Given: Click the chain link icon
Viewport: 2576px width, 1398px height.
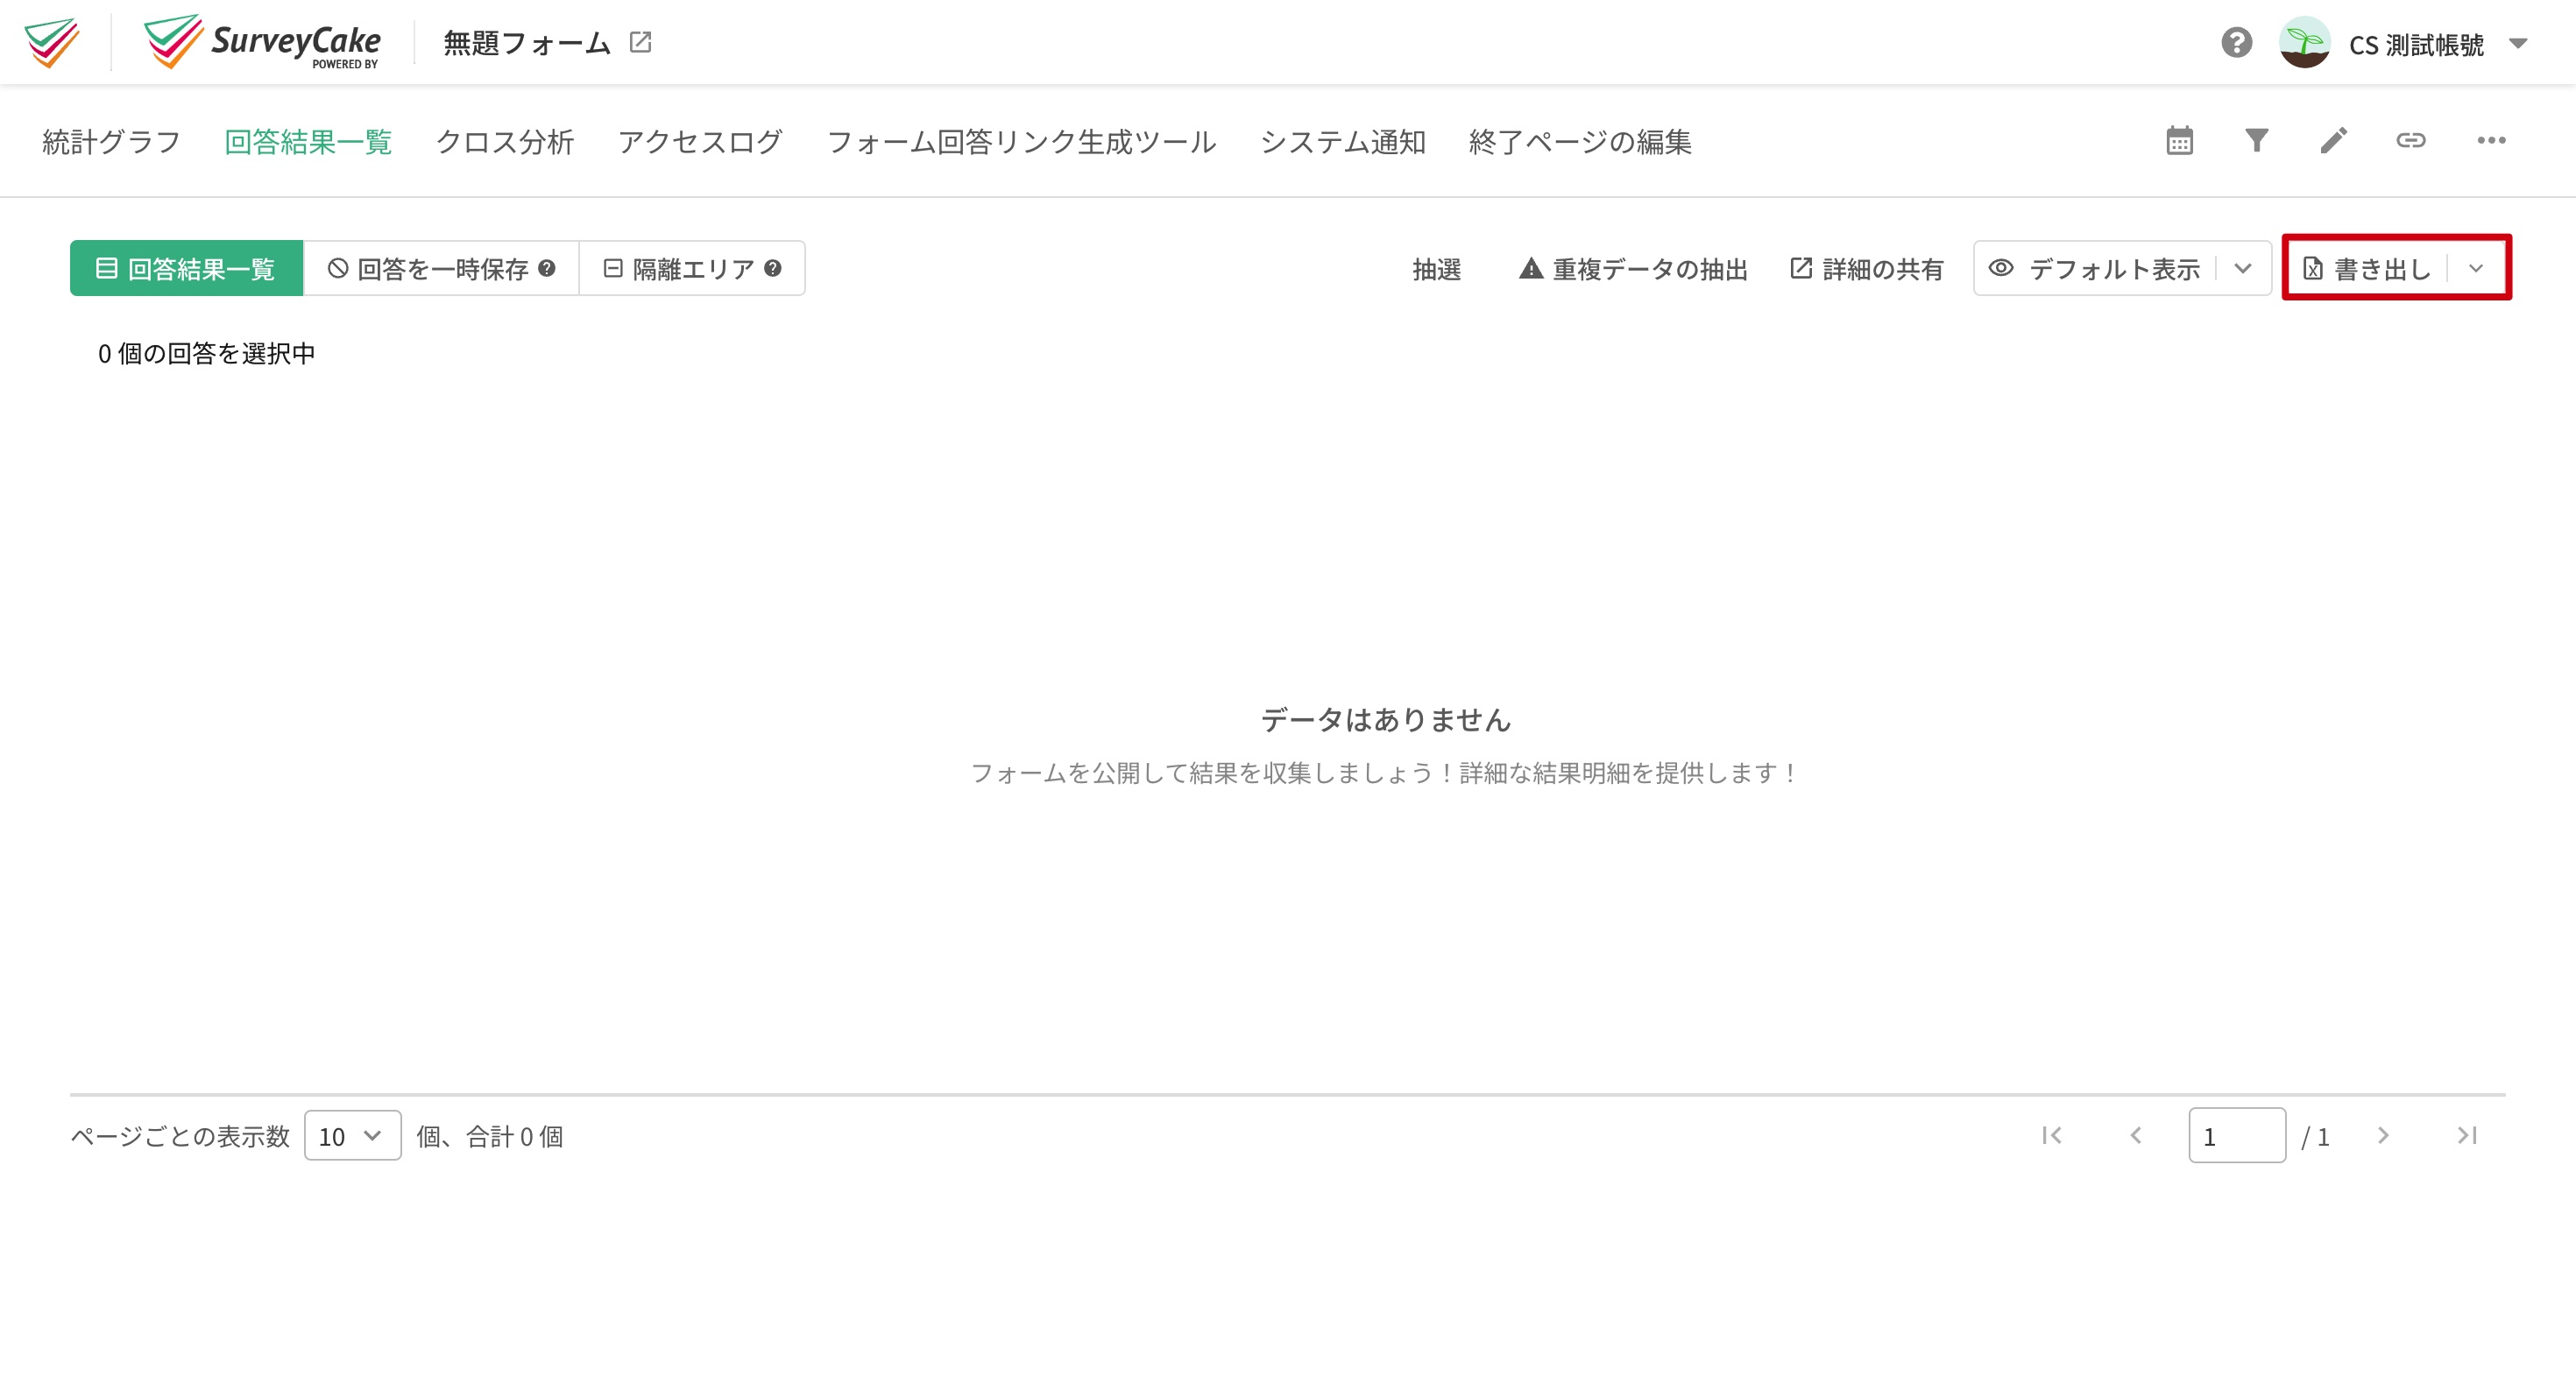Looking at the screenshot, I should coord(2411,140).
